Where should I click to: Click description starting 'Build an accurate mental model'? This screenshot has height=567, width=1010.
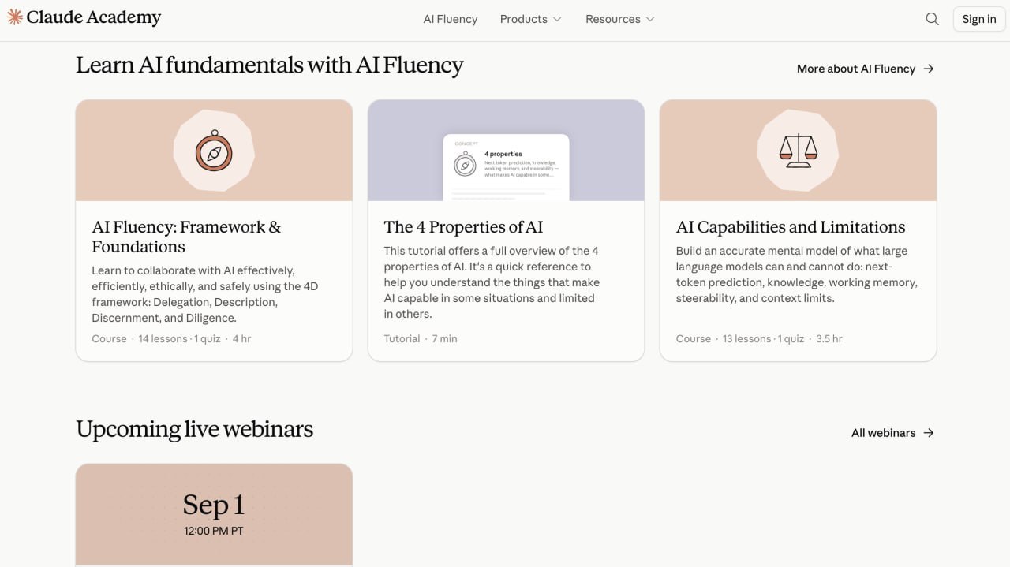(796, 274)
